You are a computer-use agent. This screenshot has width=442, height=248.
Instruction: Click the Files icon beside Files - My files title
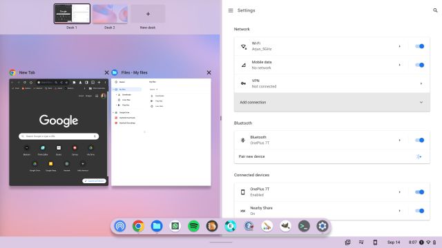click(115, 72)
